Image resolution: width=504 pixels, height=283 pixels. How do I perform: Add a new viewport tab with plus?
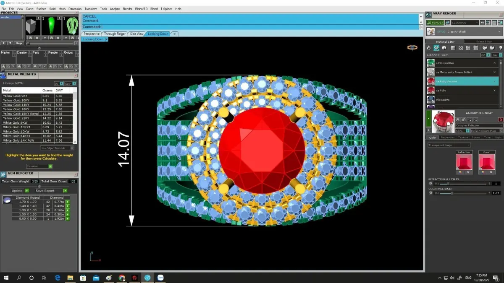coord(175,34)
